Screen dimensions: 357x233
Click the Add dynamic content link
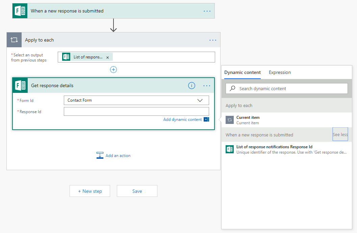(182, 120)
